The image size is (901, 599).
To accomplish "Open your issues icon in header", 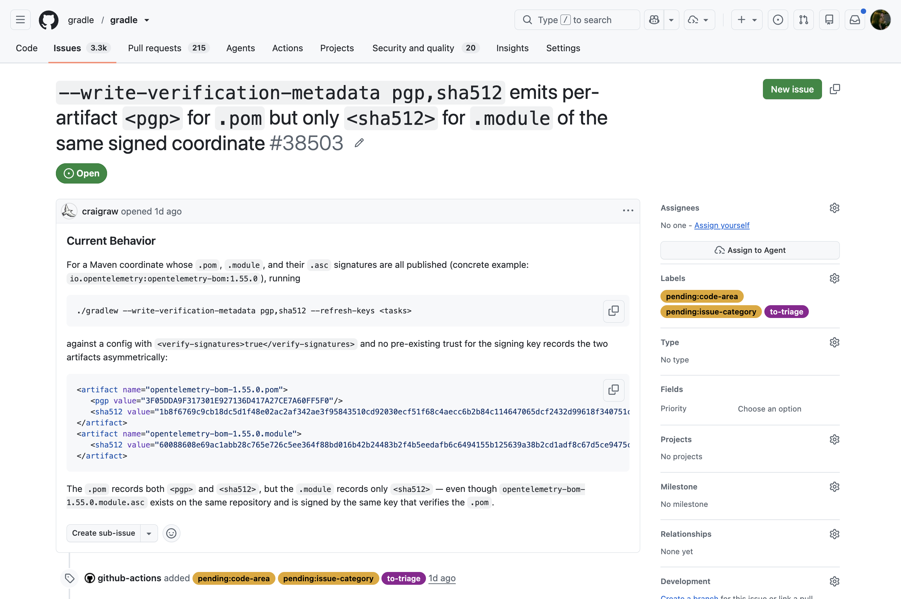I will tap(778, 20).
